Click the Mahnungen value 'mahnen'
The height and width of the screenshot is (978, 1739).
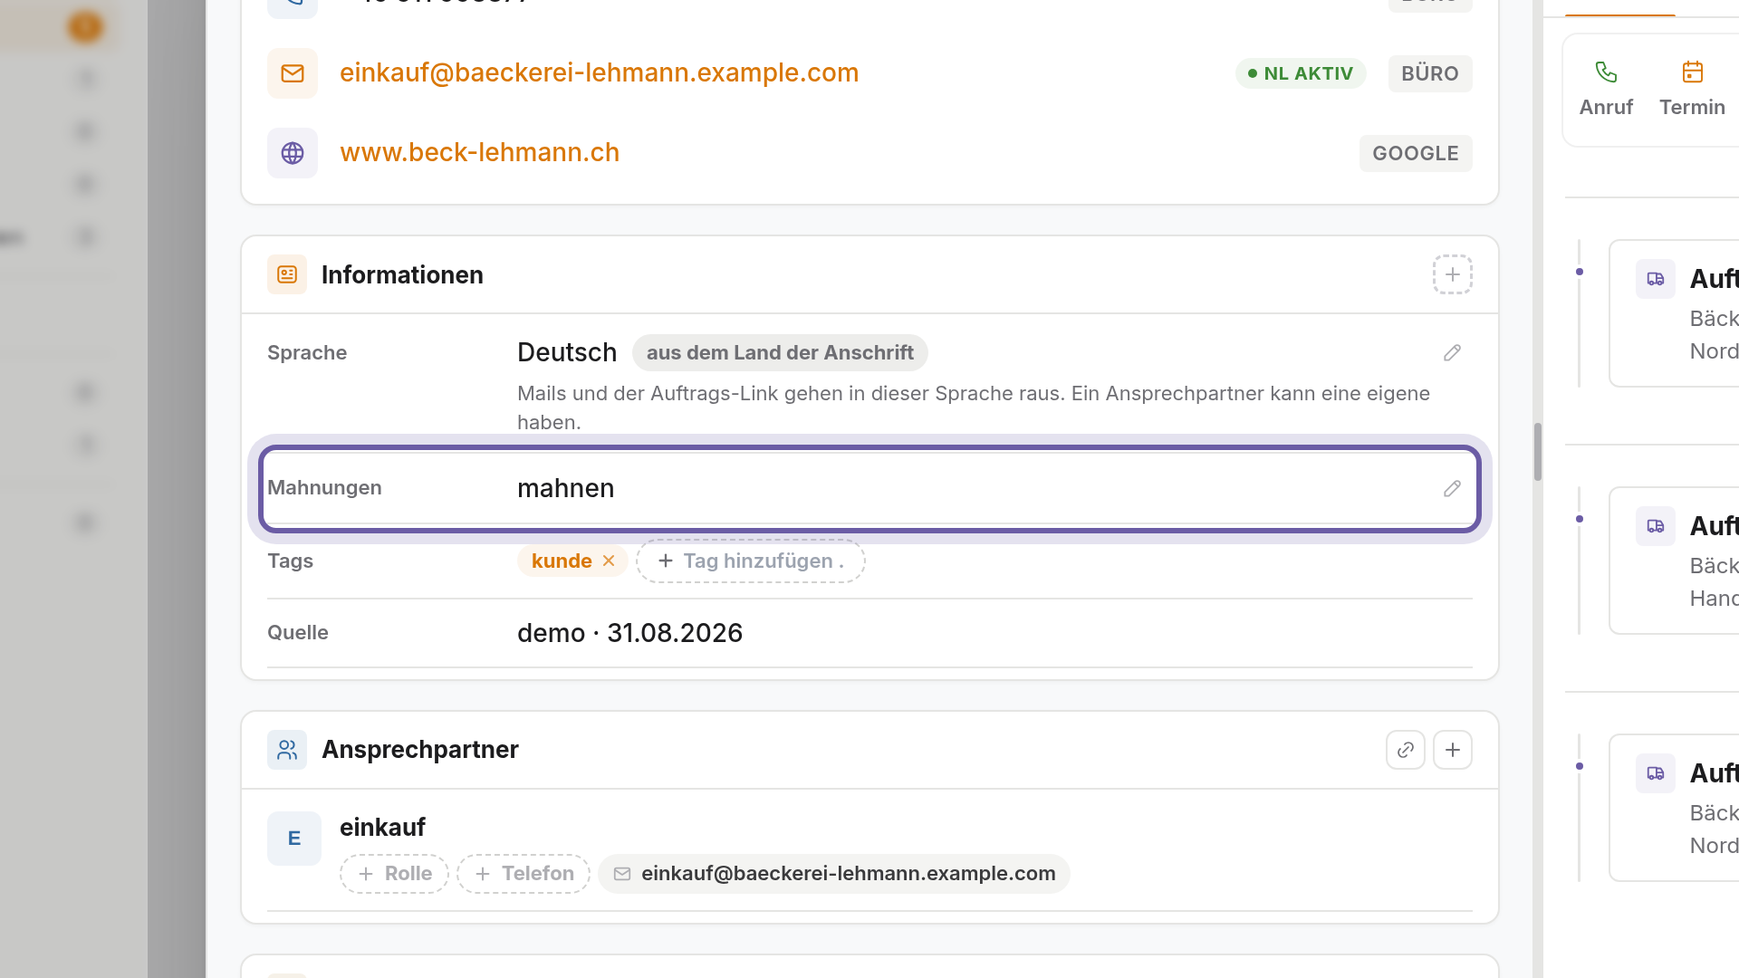pyautogui.click(x=565, y=489)
